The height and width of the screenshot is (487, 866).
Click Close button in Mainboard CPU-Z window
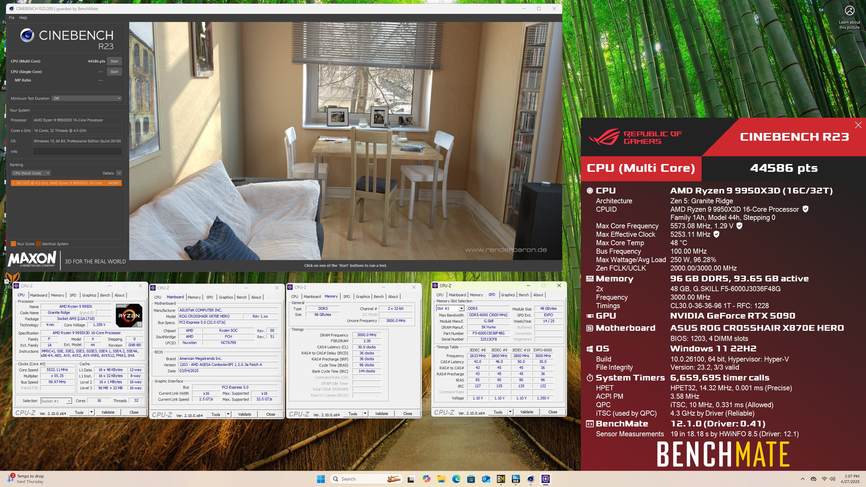point(271,415)
